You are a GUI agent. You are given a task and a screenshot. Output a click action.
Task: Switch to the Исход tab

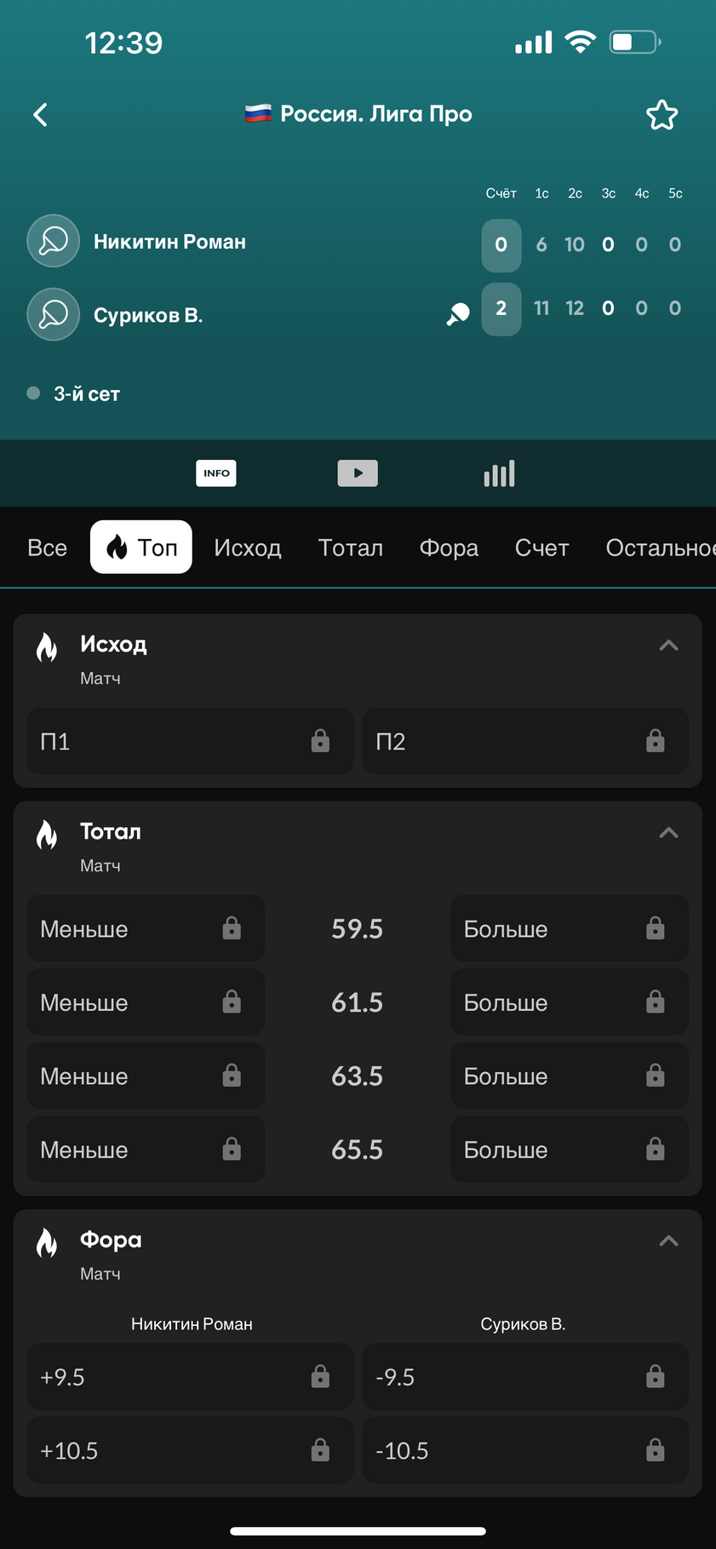click(248, 548)
